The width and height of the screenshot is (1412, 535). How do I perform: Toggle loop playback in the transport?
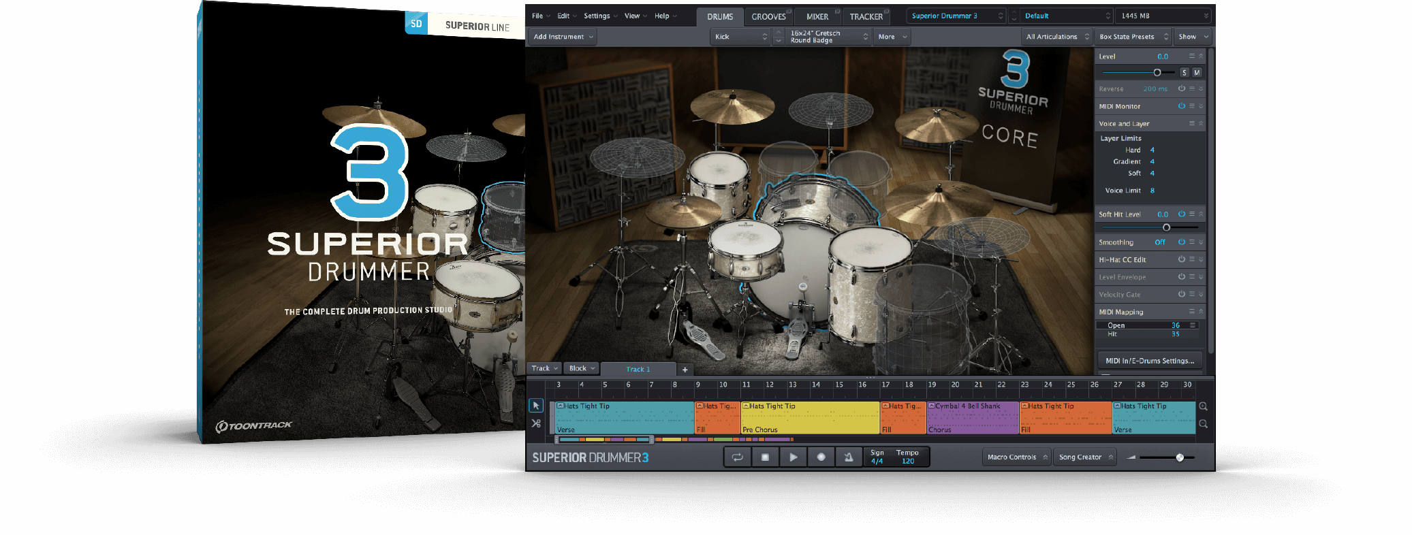[738, 457]
